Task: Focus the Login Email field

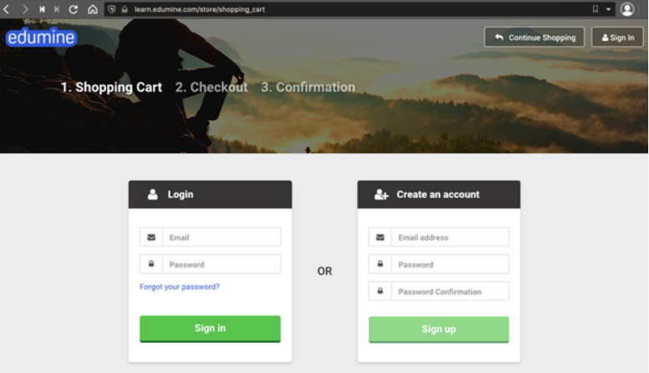Action: click(x=210, y=237)
